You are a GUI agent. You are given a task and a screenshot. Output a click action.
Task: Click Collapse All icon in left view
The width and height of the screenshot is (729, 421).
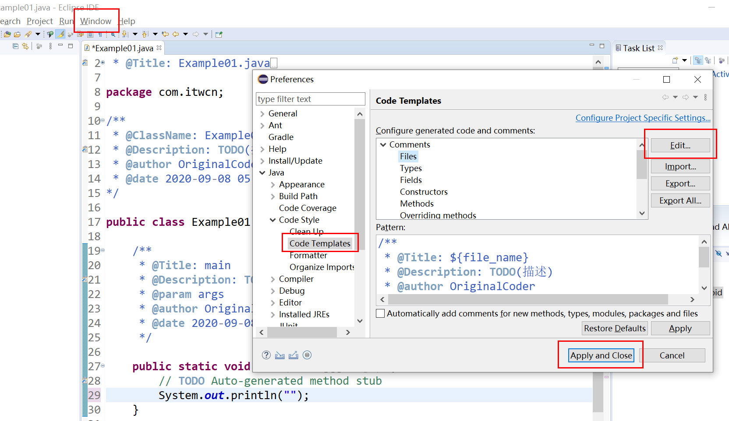[x=15, y=46]
